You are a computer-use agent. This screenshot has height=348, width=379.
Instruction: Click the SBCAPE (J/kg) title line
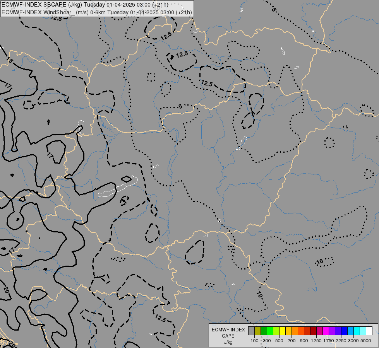pyautogui.click(x=85, y=5)
